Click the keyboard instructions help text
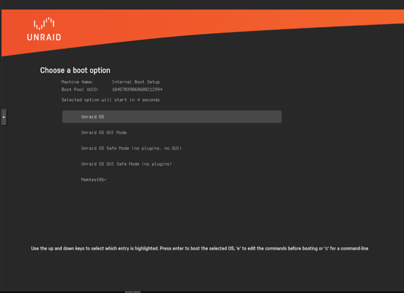This screenshot has height=293, width=404. (200, 249)
